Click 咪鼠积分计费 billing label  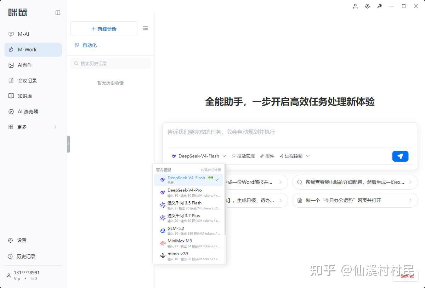point(211,170)
